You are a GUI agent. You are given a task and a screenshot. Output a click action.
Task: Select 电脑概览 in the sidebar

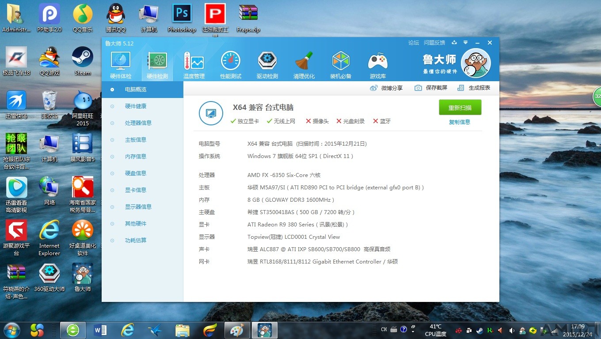click(142, 90)
